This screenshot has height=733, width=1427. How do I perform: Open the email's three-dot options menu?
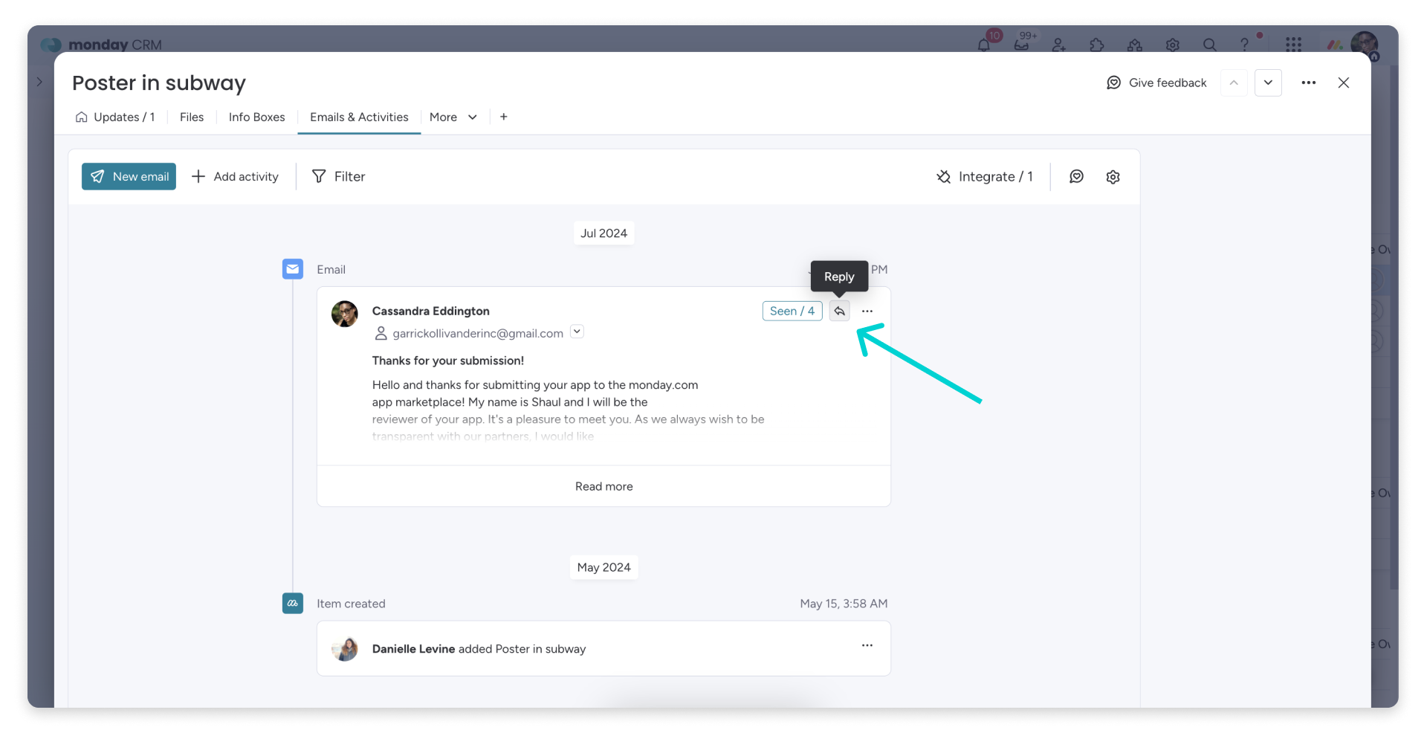tap(867, 311)
